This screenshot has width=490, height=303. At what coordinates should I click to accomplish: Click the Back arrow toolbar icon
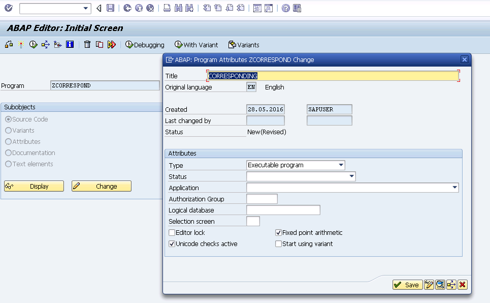100,8
